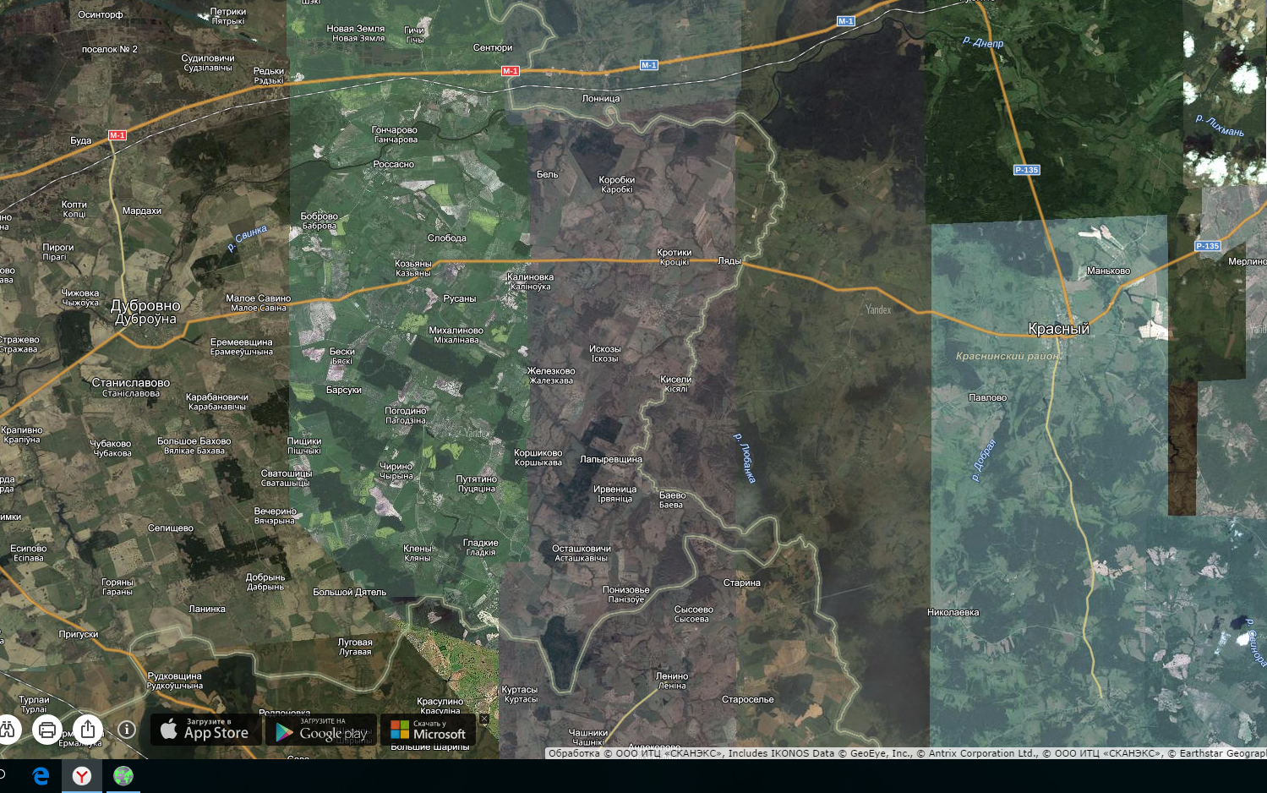
Task: Click the Google Play download badge
Action: 321,730
